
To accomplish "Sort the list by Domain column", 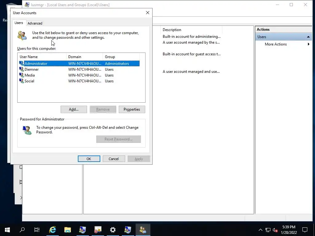I will 84,57.
